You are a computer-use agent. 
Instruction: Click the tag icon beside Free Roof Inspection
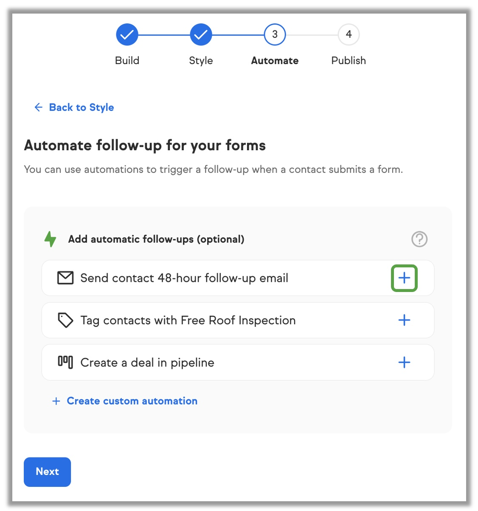65,320
